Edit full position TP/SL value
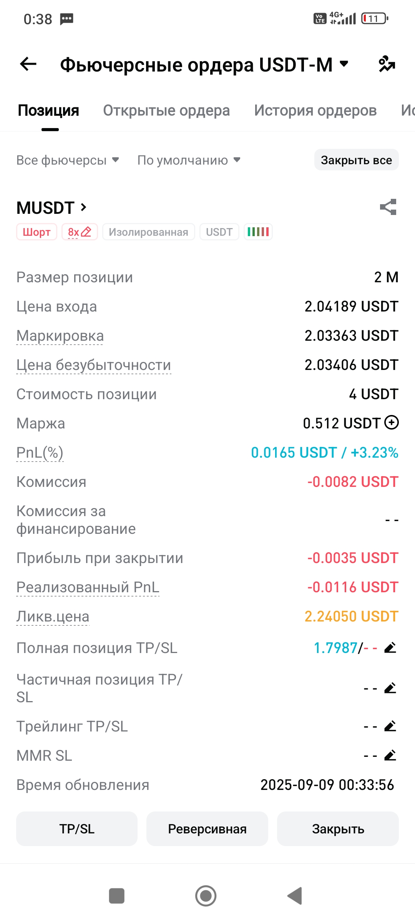 [390, 648]
